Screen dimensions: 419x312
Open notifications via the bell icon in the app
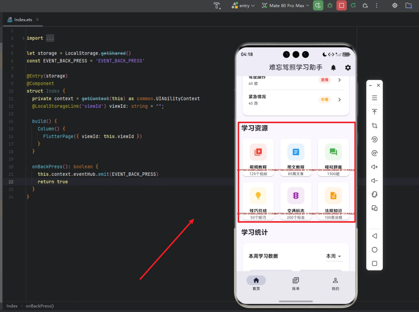(333, 68)
